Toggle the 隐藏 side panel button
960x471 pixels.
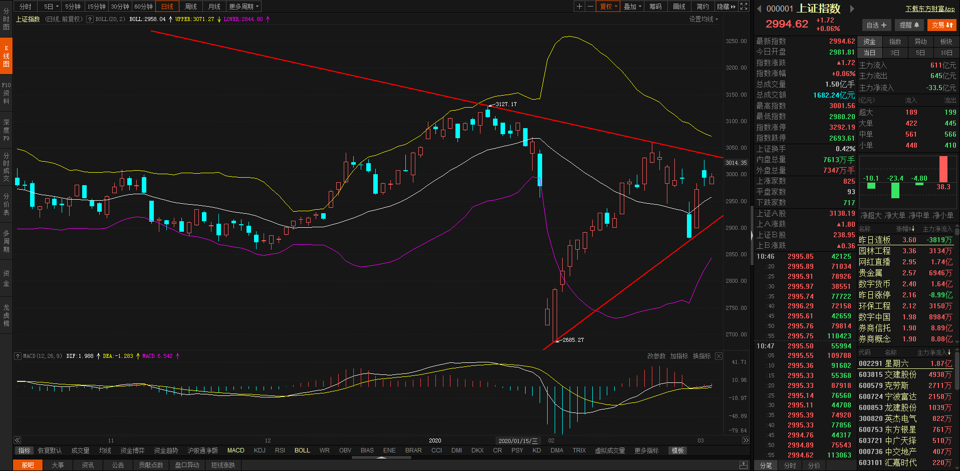(x=726, y=7)
